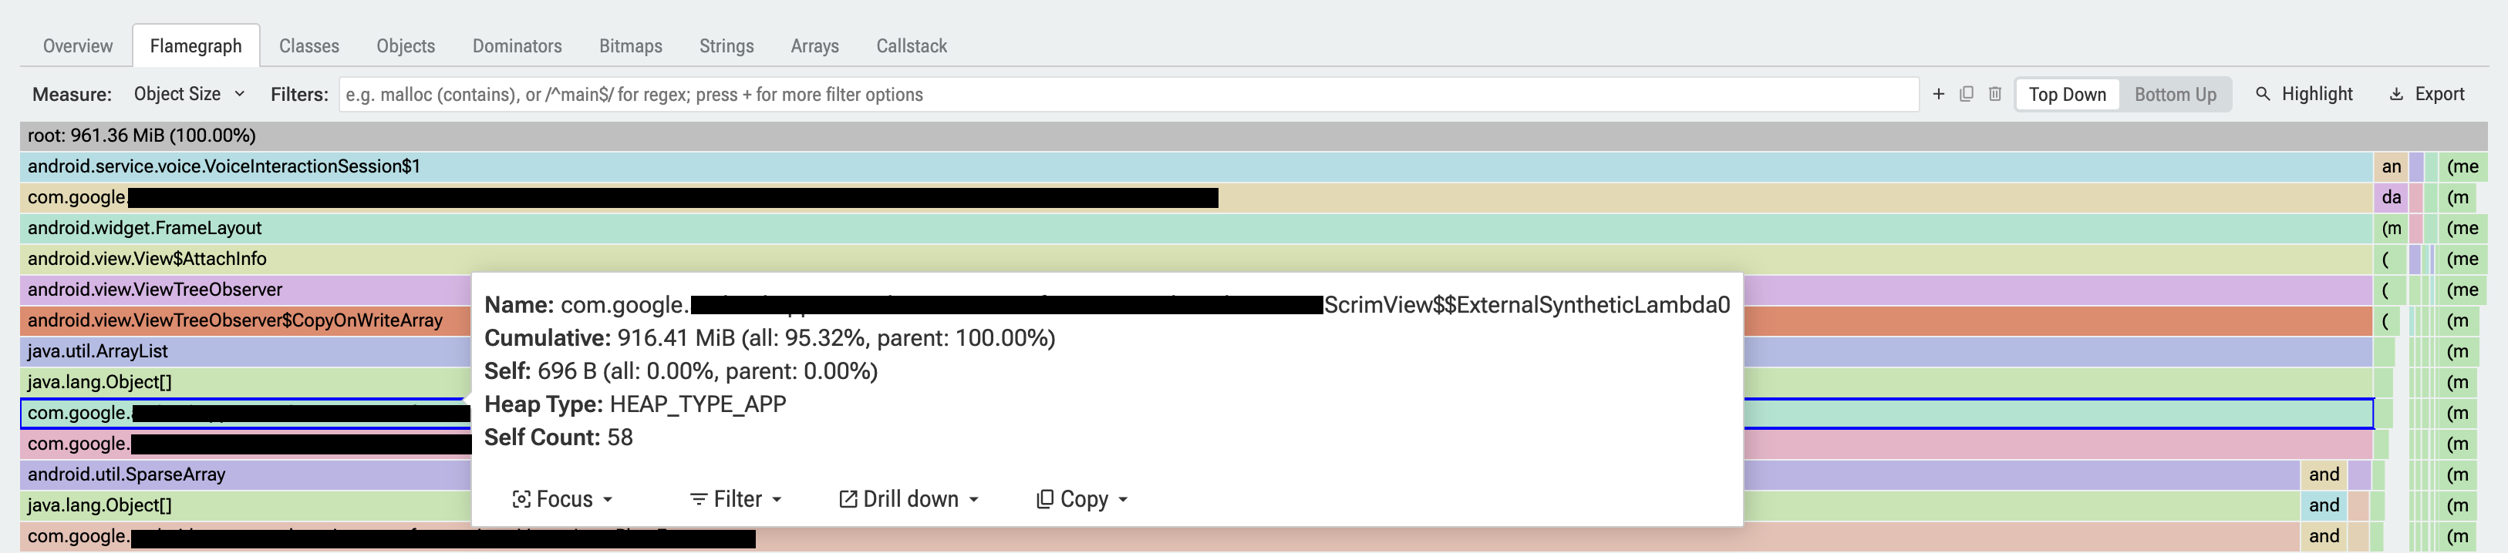The height and width of the screenshot is (553, 2508).
Task: Copy filters using the duplicate icon
Action: coord(1967,94)
